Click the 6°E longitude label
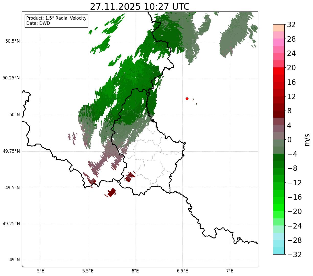 coord(135,271)
